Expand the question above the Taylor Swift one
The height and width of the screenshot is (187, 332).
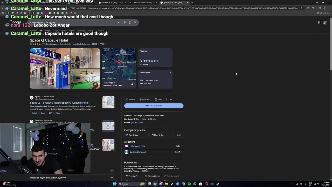(x=112, y=171)
